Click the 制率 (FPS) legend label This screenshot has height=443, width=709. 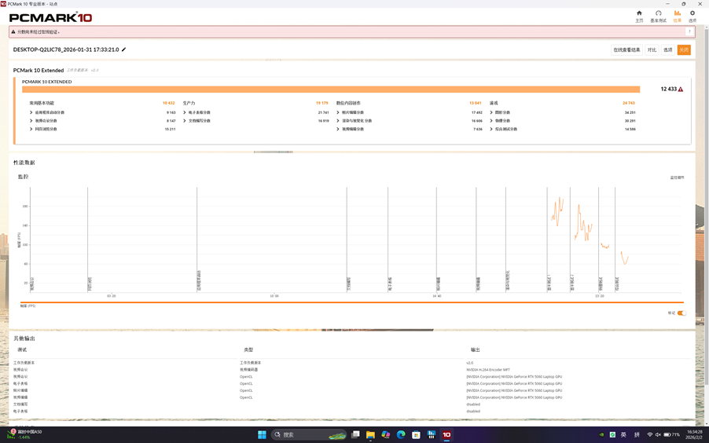pos(28,306)
